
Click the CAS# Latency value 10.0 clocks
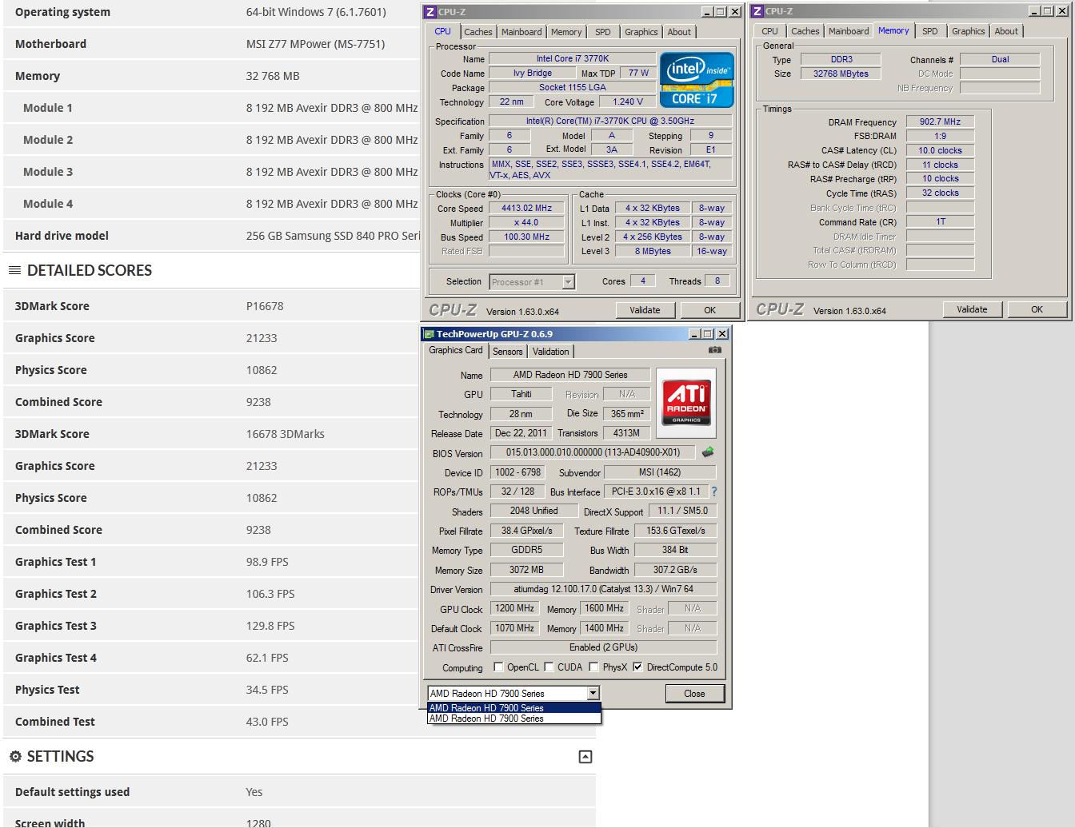pyautogui.click(x=940, y=150)
